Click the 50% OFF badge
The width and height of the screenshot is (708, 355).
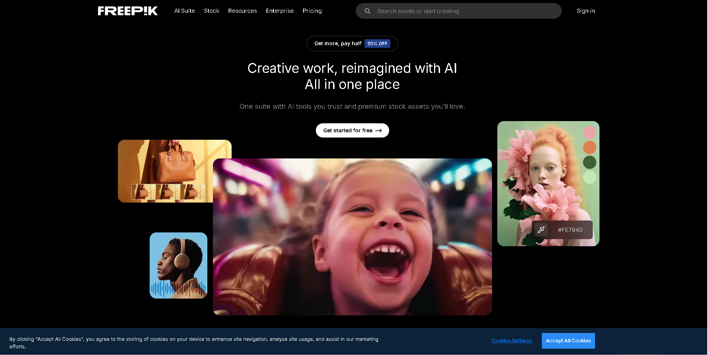377,44
